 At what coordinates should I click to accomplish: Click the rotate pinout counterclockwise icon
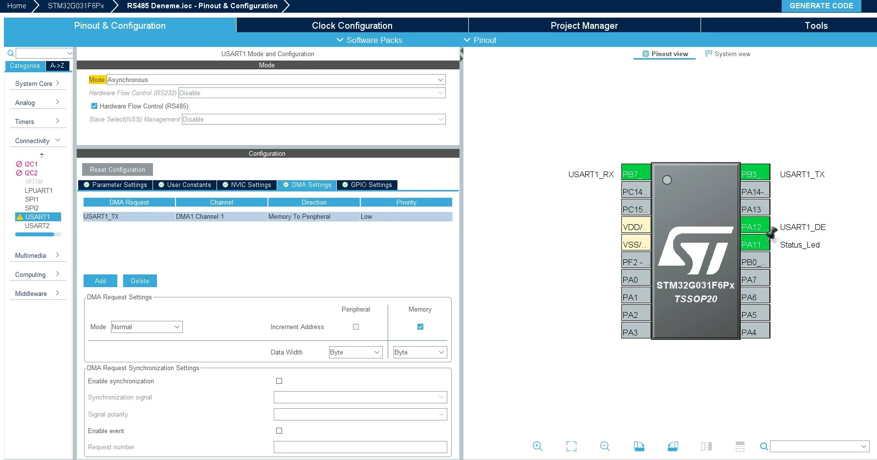coord(673,446)
